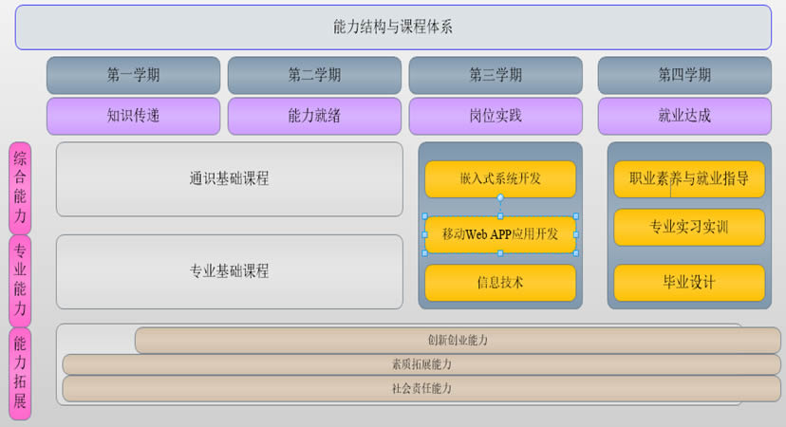Image resolution: width=786 pixels, height=427 pixels.
Task: Click the 第一学期 header block
Action: click(x=133, y=76)
